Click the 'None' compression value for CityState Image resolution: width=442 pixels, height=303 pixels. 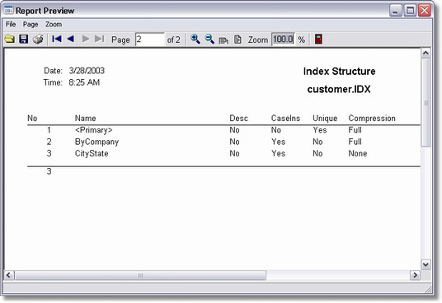pos(358,154)
